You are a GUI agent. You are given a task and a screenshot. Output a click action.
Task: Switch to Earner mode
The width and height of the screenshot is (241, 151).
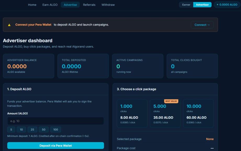pyautogui.click(x=186, y=5)
